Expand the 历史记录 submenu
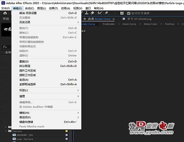The image size is (184, 142). pyautogui.click(x=49, y=22)
